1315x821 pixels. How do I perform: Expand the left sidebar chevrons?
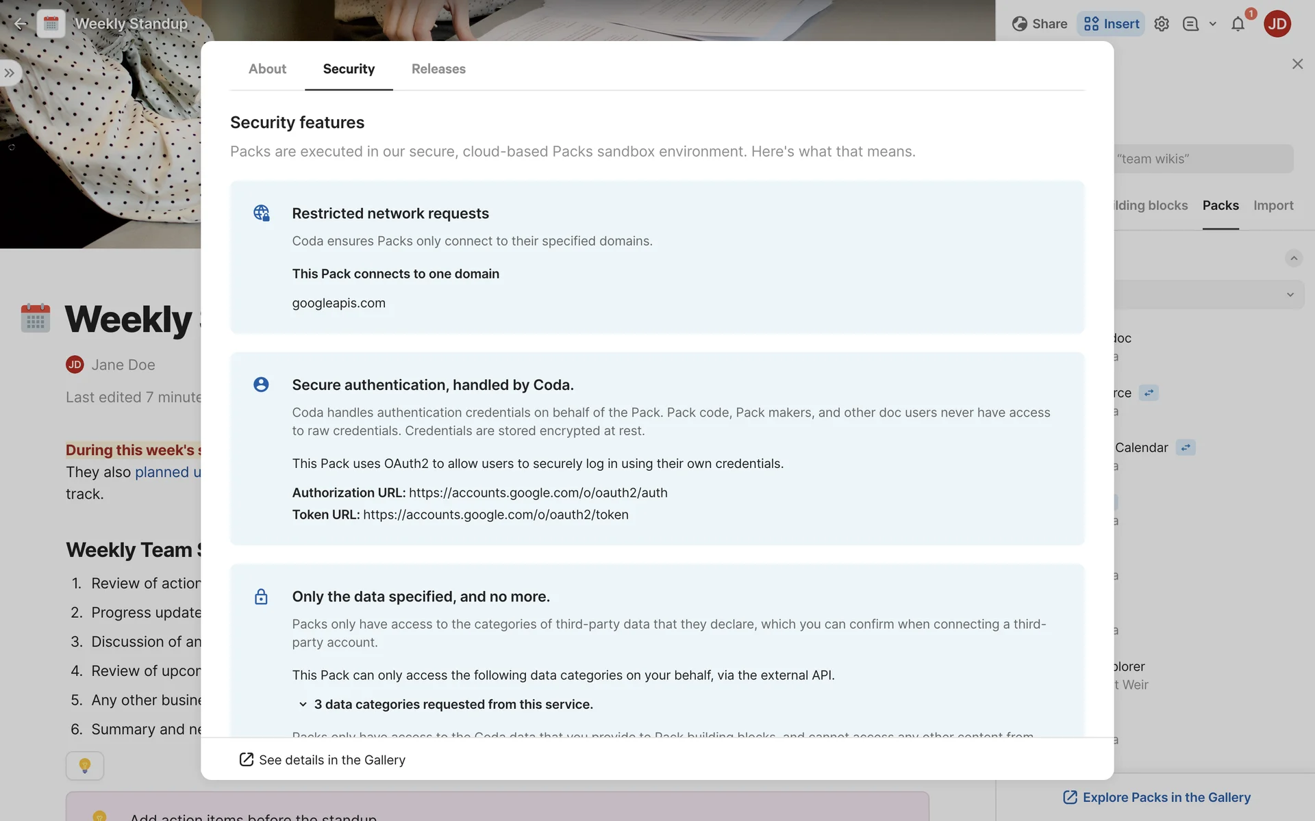10,73
